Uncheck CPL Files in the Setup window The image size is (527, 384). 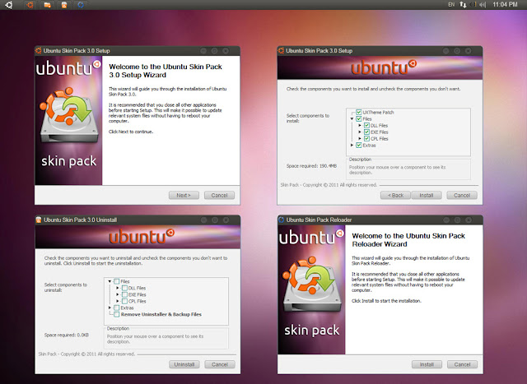(366, 139)
